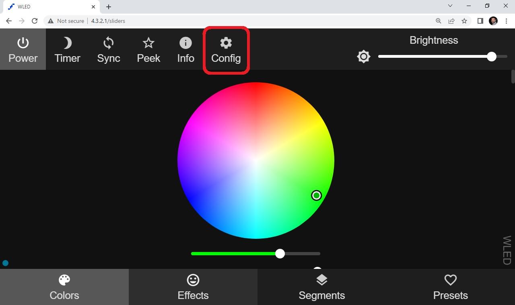Open the browser zoom control
Screen dimensions: 515x305
point(439,21)
